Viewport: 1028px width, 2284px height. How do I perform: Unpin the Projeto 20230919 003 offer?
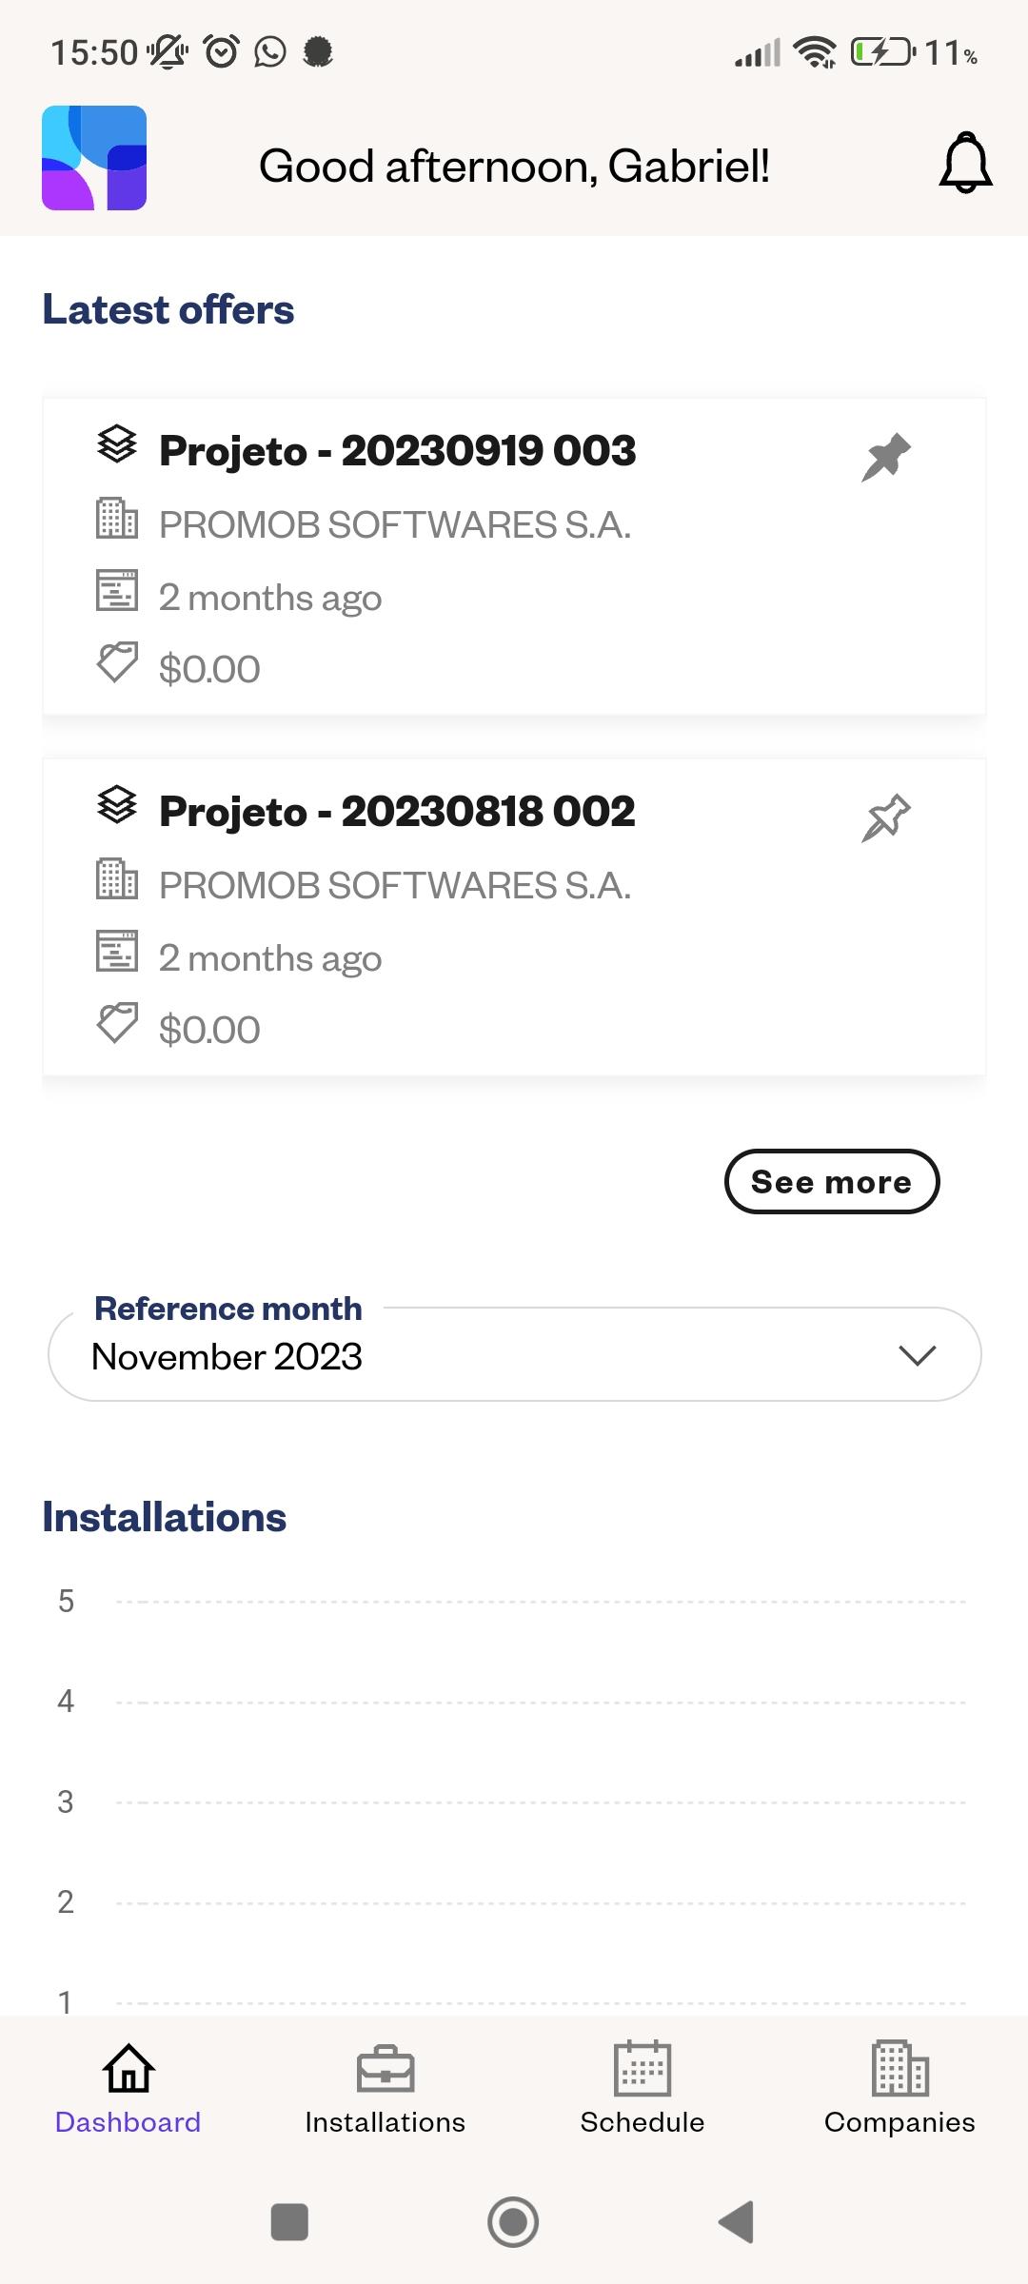pyautogui.click(x=886, y=457)
